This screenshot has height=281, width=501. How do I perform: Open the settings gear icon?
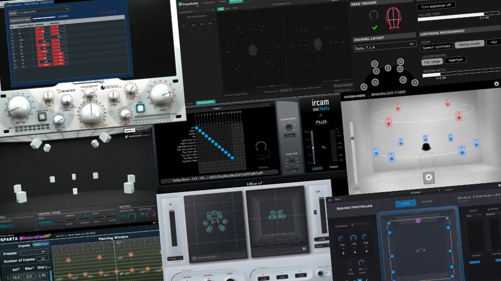tap(496, 83)
